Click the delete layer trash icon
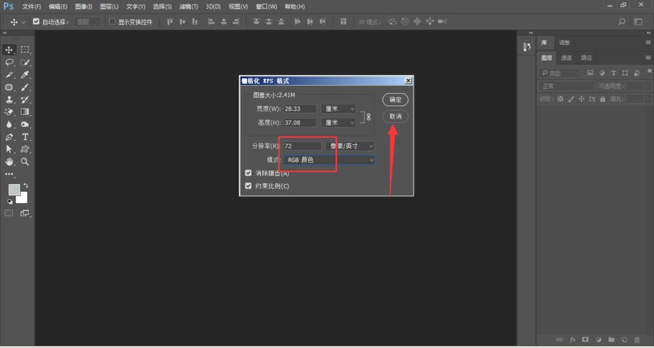 pyautogui.click(x=637, y=340)
